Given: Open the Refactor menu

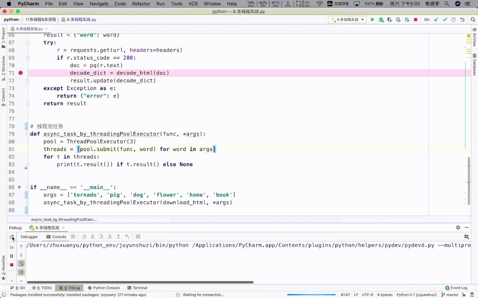Looking at the screenshot, I should pos(141,4).
